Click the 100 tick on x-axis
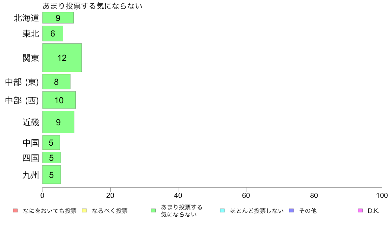The height and width of the screenshot is (242, 391). pyautogui.click(x=382, y=195)
